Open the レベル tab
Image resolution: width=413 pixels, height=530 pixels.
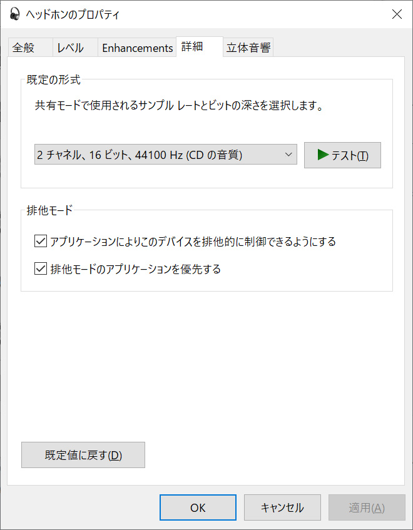69,48
